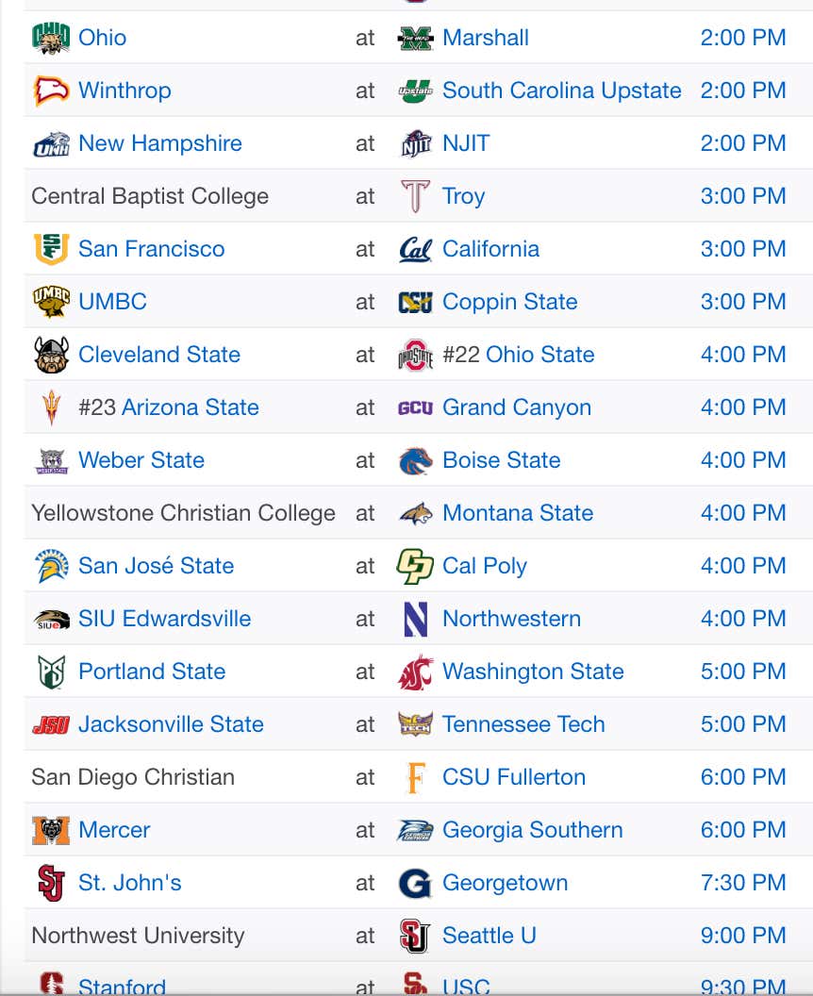Click the Washington State cougar logo

point(415,672)
